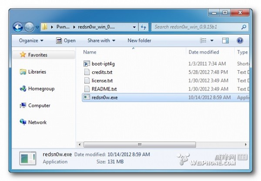Open the view options dropdown arrow
The height and width of the screenshot is (181, 261).
[x=212, y=41]
